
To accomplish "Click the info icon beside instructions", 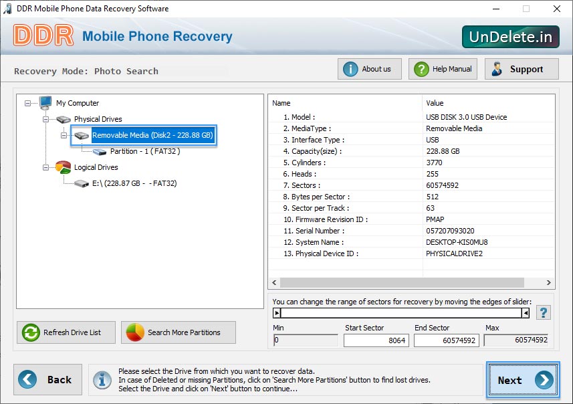I will click(102, 379).
